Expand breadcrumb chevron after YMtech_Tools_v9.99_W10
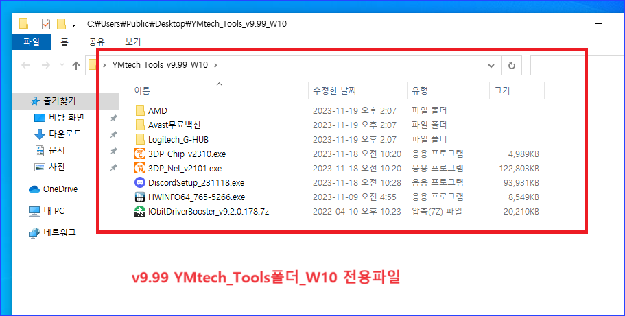 [x=215, y=65]
